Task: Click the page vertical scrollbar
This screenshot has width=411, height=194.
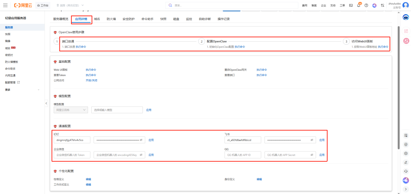Action: coord(399,88)
